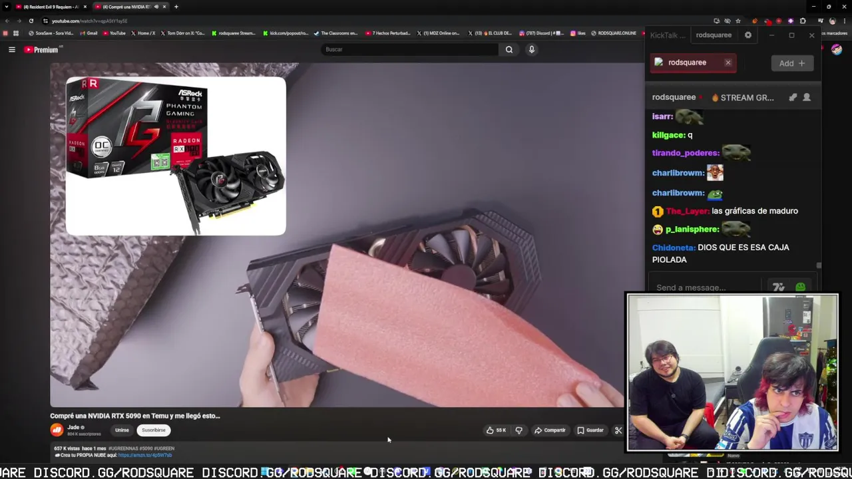Click the video title text

135,416
